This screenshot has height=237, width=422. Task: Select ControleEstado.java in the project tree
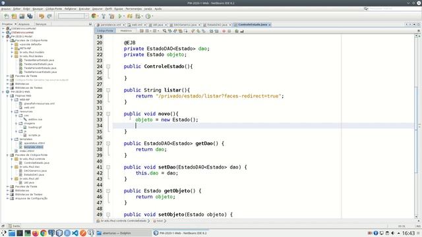[x=36, y=163]
